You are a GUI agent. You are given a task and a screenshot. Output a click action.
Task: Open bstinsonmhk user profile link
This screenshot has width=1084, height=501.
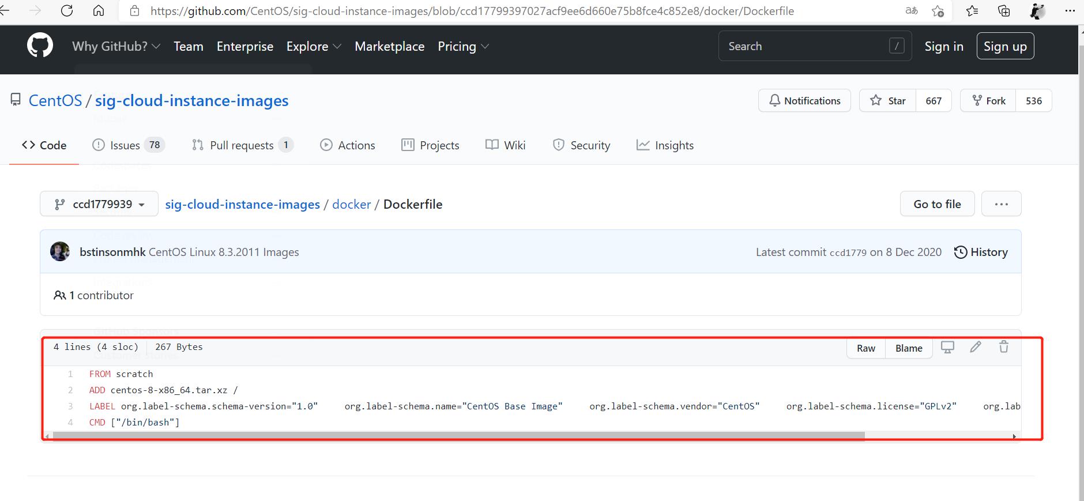click(x=112, y=252)
